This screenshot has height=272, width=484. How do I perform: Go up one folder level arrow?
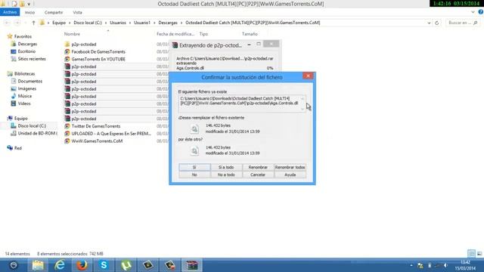coord(33,23)
